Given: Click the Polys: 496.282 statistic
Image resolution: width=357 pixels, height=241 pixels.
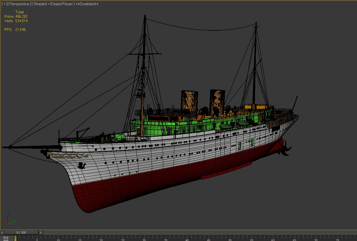Looking at the screenshot, I should (16, 16).
